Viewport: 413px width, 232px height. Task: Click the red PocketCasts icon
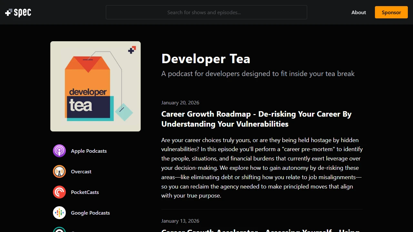point(59,192)
